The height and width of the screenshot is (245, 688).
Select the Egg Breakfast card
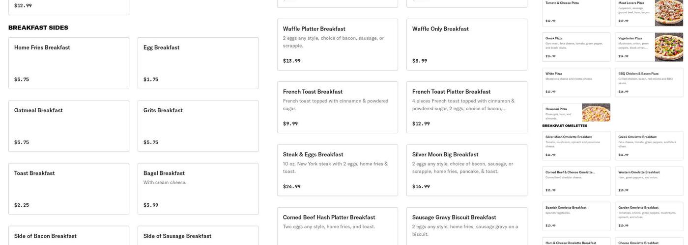pos(198,63)
